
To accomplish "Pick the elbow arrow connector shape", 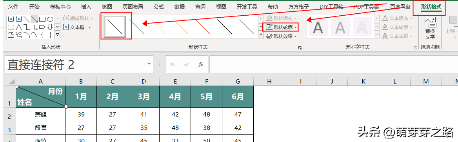I will 35,27.
